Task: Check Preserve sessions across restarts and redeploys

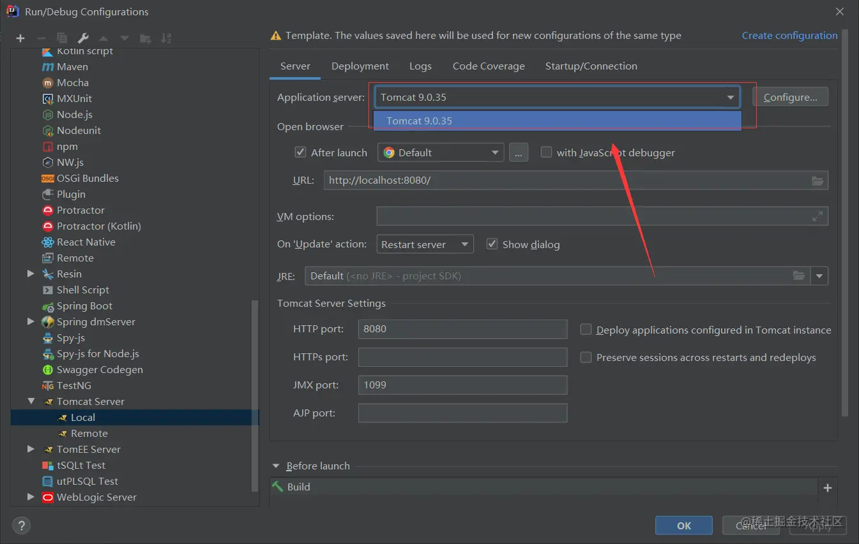Action: click(x=586, y=357)
